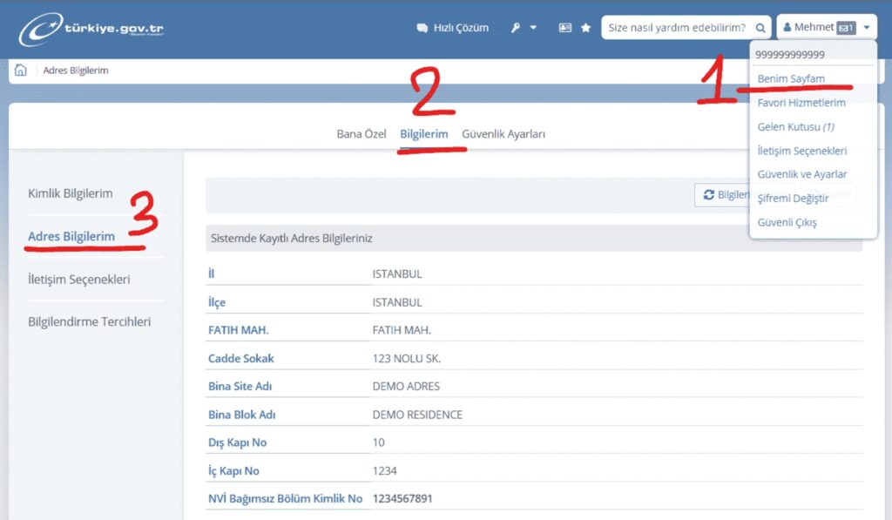This screenshot has width=892, height=520.
Task: Click the search magnifier icon
Action: tap(760, 28)
